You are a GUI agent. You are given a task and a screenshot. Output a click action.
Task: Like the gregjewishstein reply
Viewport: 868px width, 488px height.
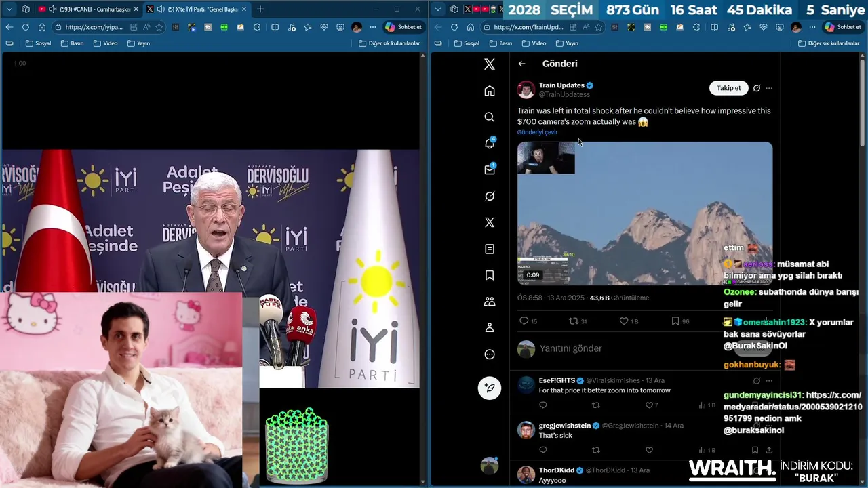click(x=649, y=450)
